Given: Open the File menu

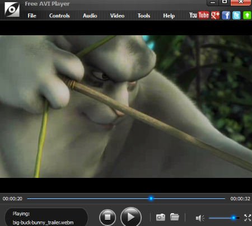Looking at the screenshot, I should pyautogui.click(x=32, y=16).
